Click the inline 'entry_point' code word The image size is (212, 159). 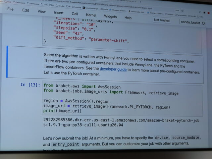click(66, 144)
